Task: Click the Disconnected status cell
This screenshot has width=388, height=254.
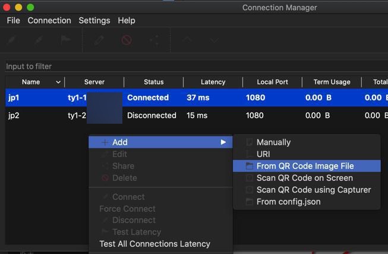Action: 152,115
